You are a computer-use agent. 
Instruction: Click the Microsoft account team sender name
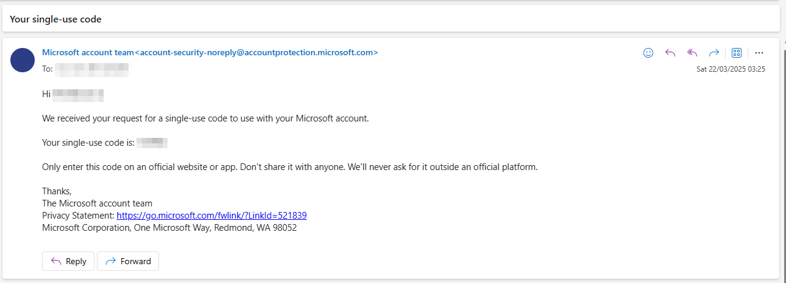tap(88, 52)
